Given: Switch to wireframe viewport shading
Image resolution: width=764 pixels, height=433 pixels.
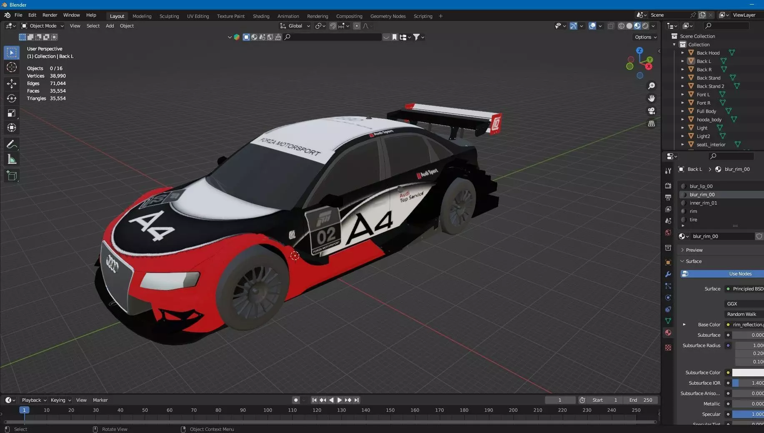Looking at the screenshot, I should pyautogui.click(x=621, y=26).
